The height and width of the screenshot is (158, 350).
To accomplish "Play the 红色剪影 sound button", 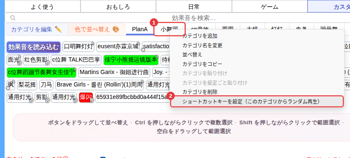I will (x=36, y=60).
